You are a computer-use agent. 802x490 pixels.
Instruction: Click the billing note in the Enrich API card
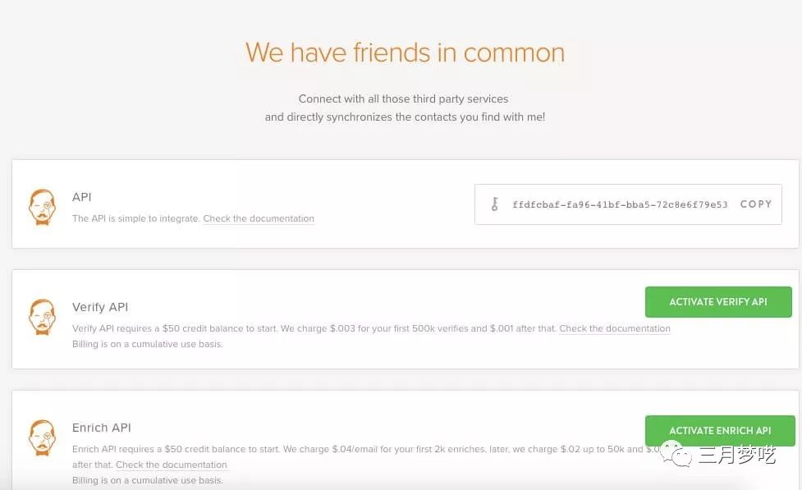coord(147,480)
